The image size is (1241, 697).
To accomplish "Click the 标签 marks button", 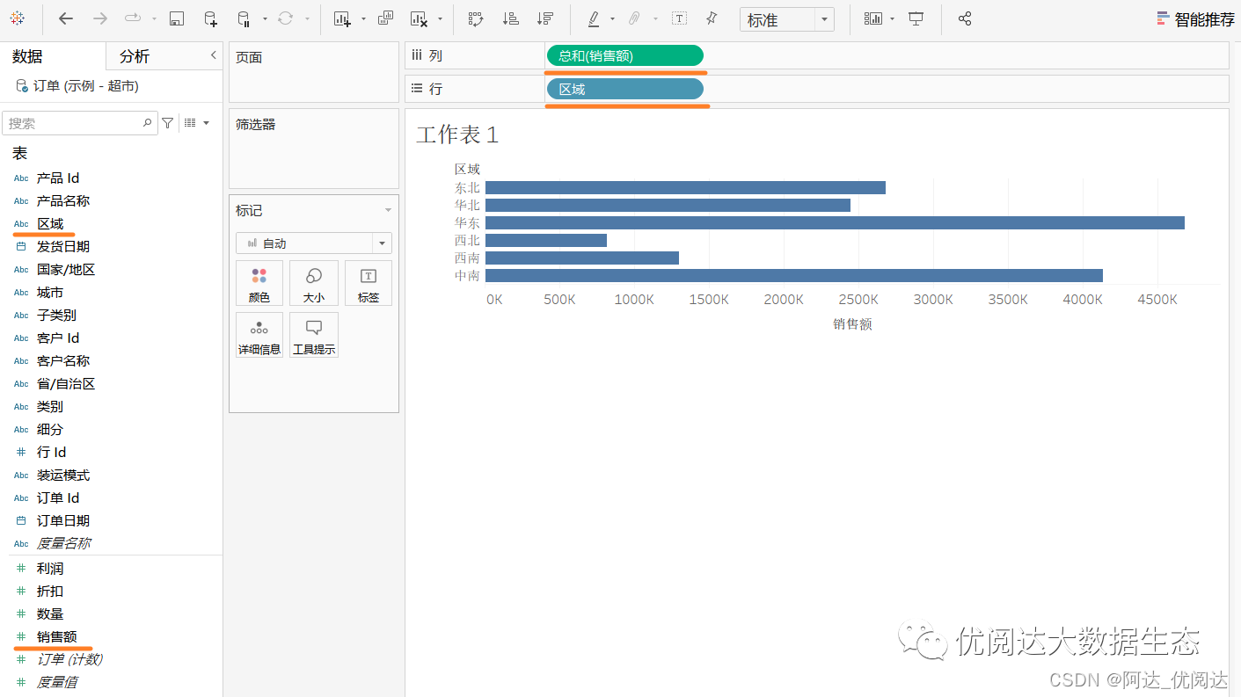I will 369,284.
